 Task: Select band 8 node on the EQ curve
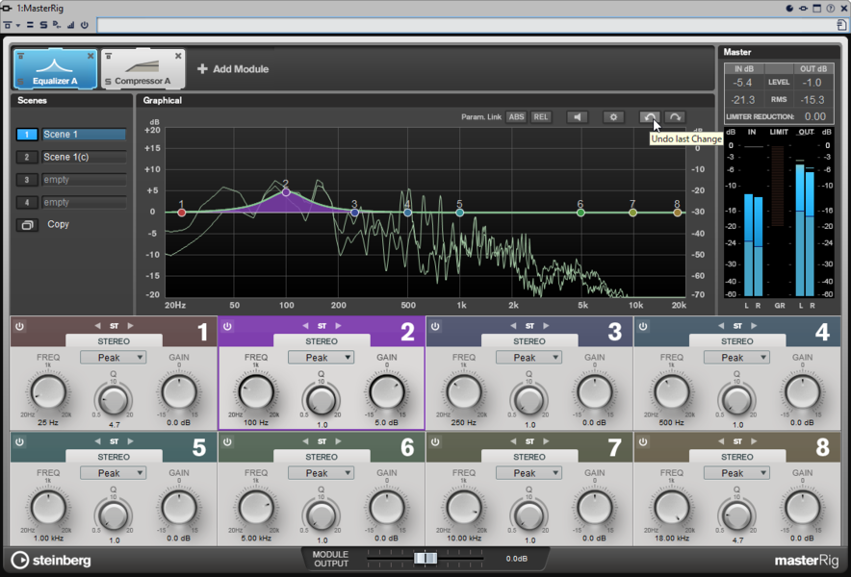click(x=677, y=213)
